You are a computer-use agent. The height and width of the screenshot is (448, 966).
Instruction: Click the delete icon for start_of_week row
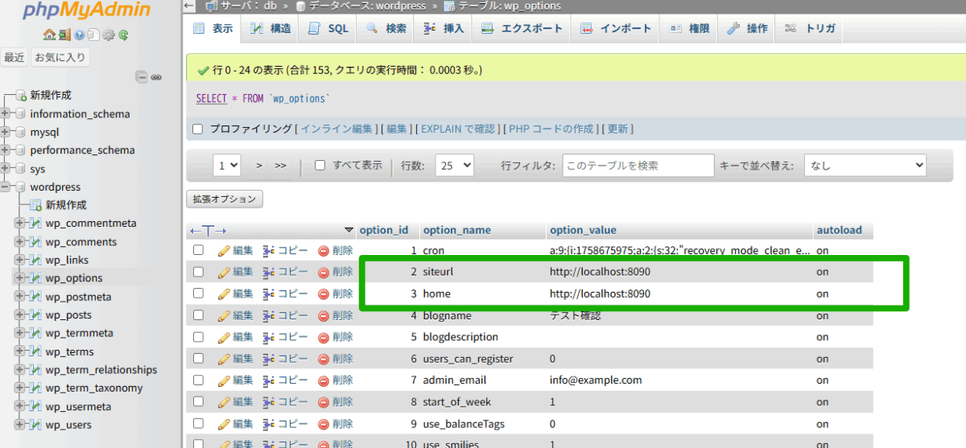(324, 401)
